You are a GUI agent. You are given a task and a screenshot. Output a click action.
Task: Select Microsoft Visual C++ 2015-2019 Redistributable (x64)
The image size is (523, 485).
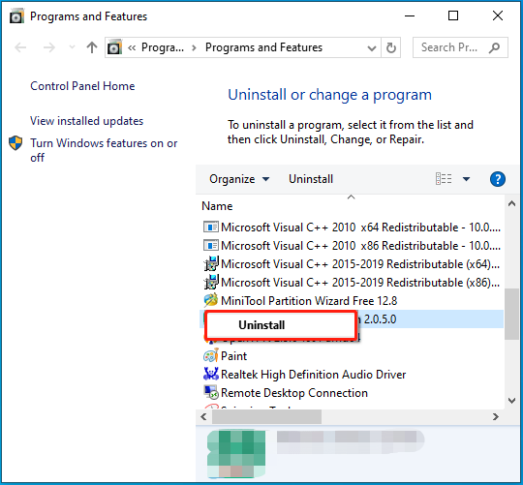(x=352, y=264)
